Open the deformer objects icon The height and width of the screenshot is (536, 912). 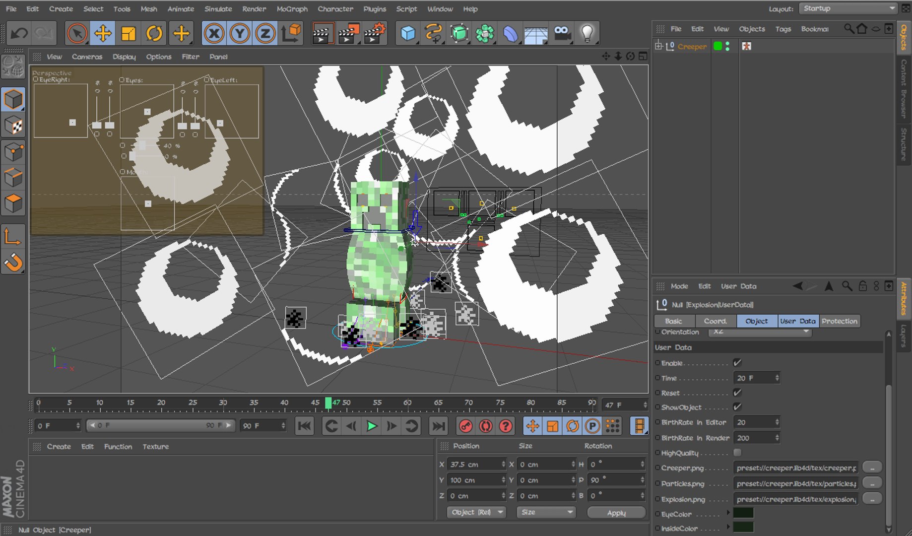pyautogui.click(x=511, y=34)
